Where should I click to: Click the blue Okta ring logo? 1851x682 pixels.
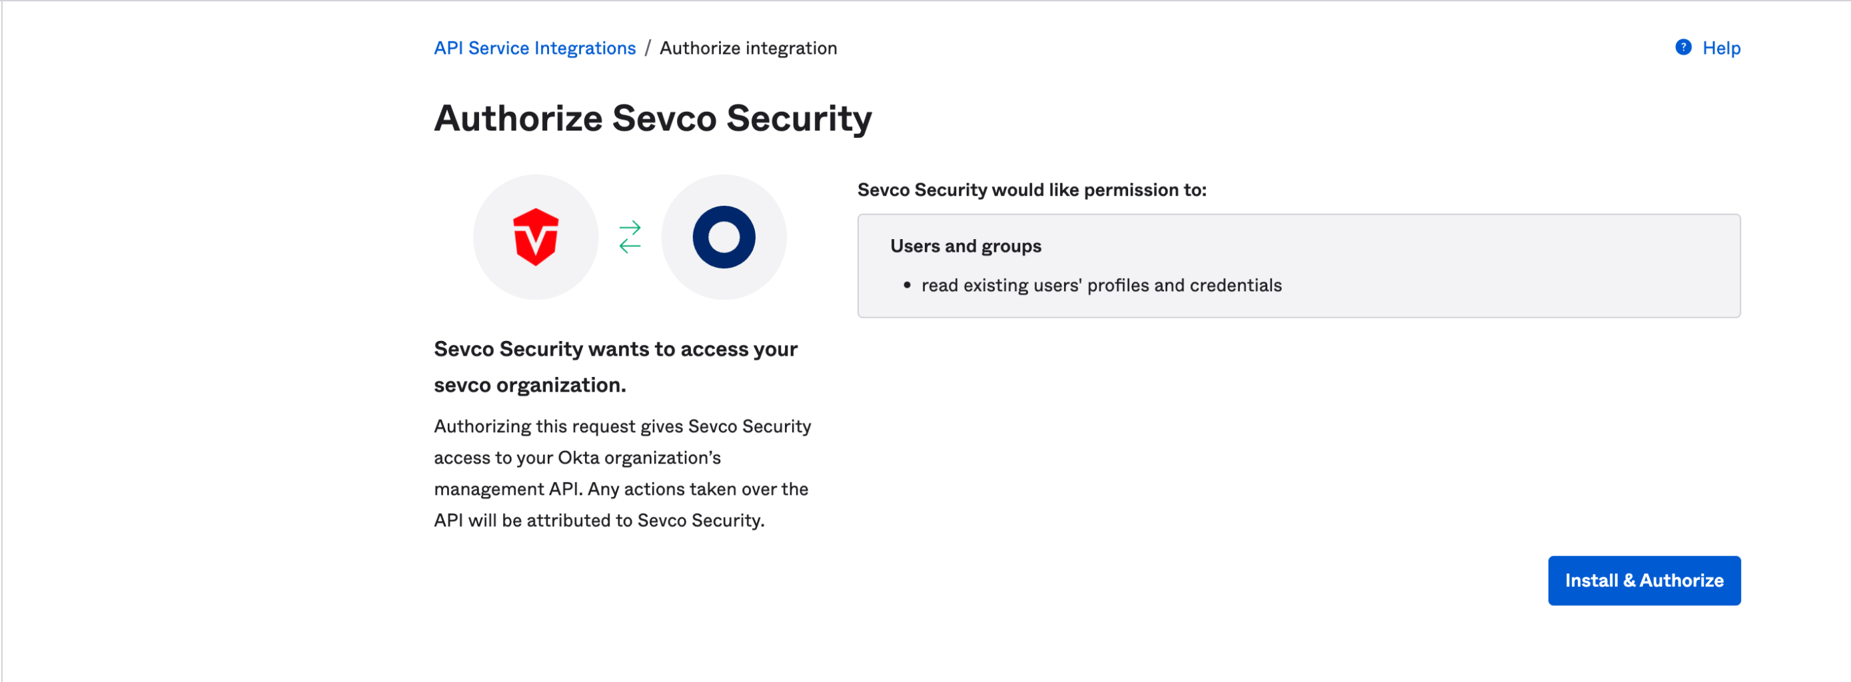tap(723, 237)
